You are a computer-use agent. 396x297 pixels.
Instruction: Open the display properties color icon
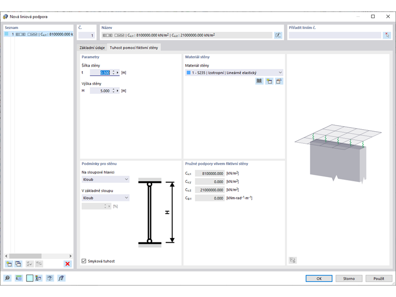[x=39, y=278]
